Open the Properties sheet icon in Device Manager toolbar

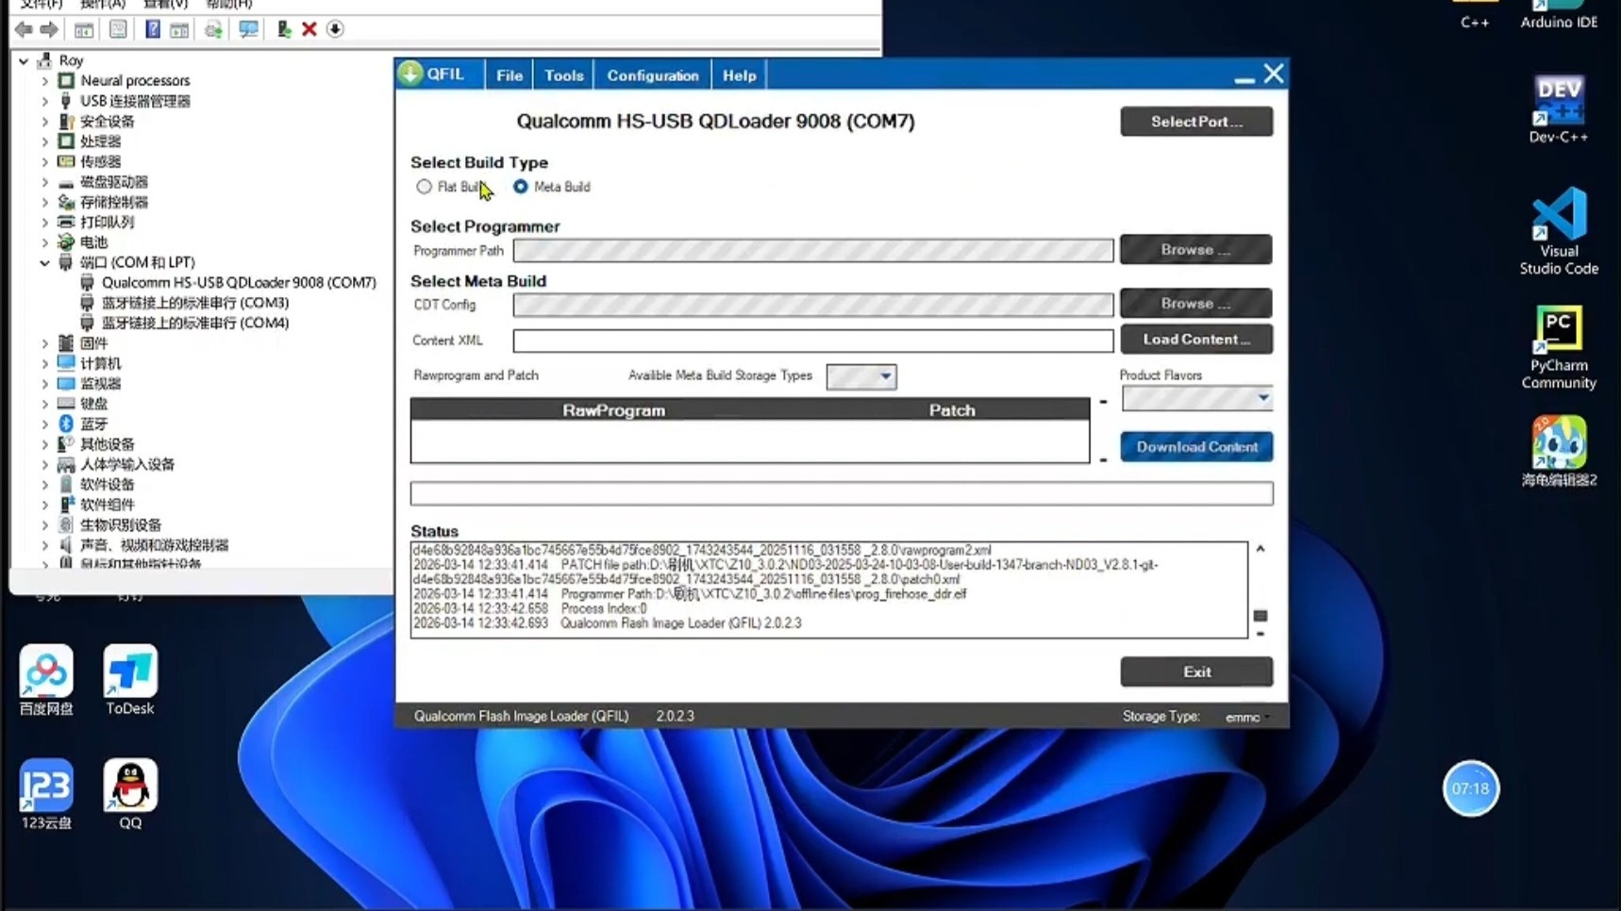click(118, 29)
